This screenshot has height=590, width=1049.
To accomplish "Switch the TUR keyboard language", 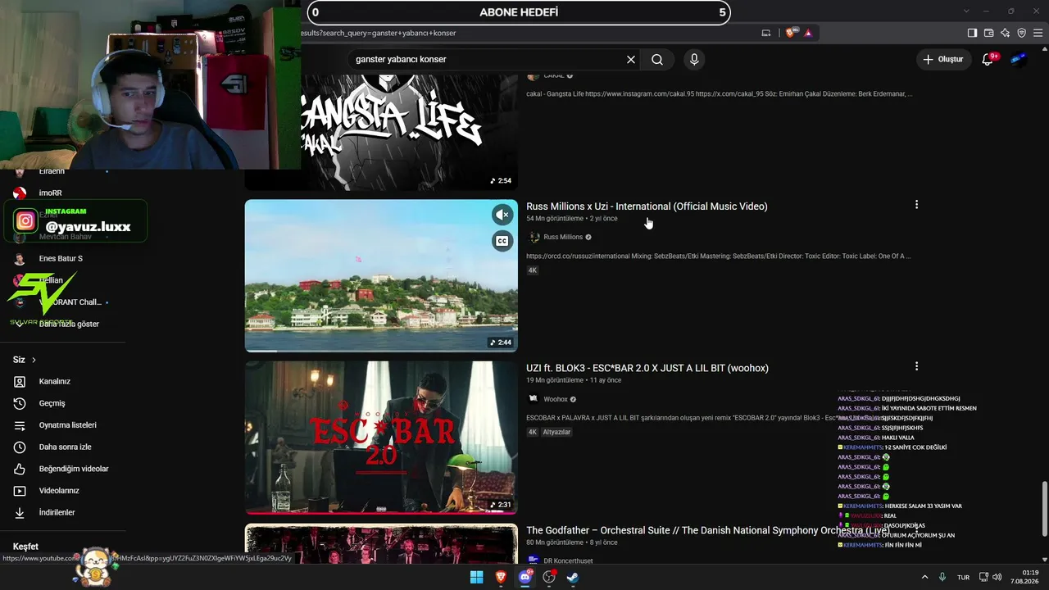I will pos(964,577).
